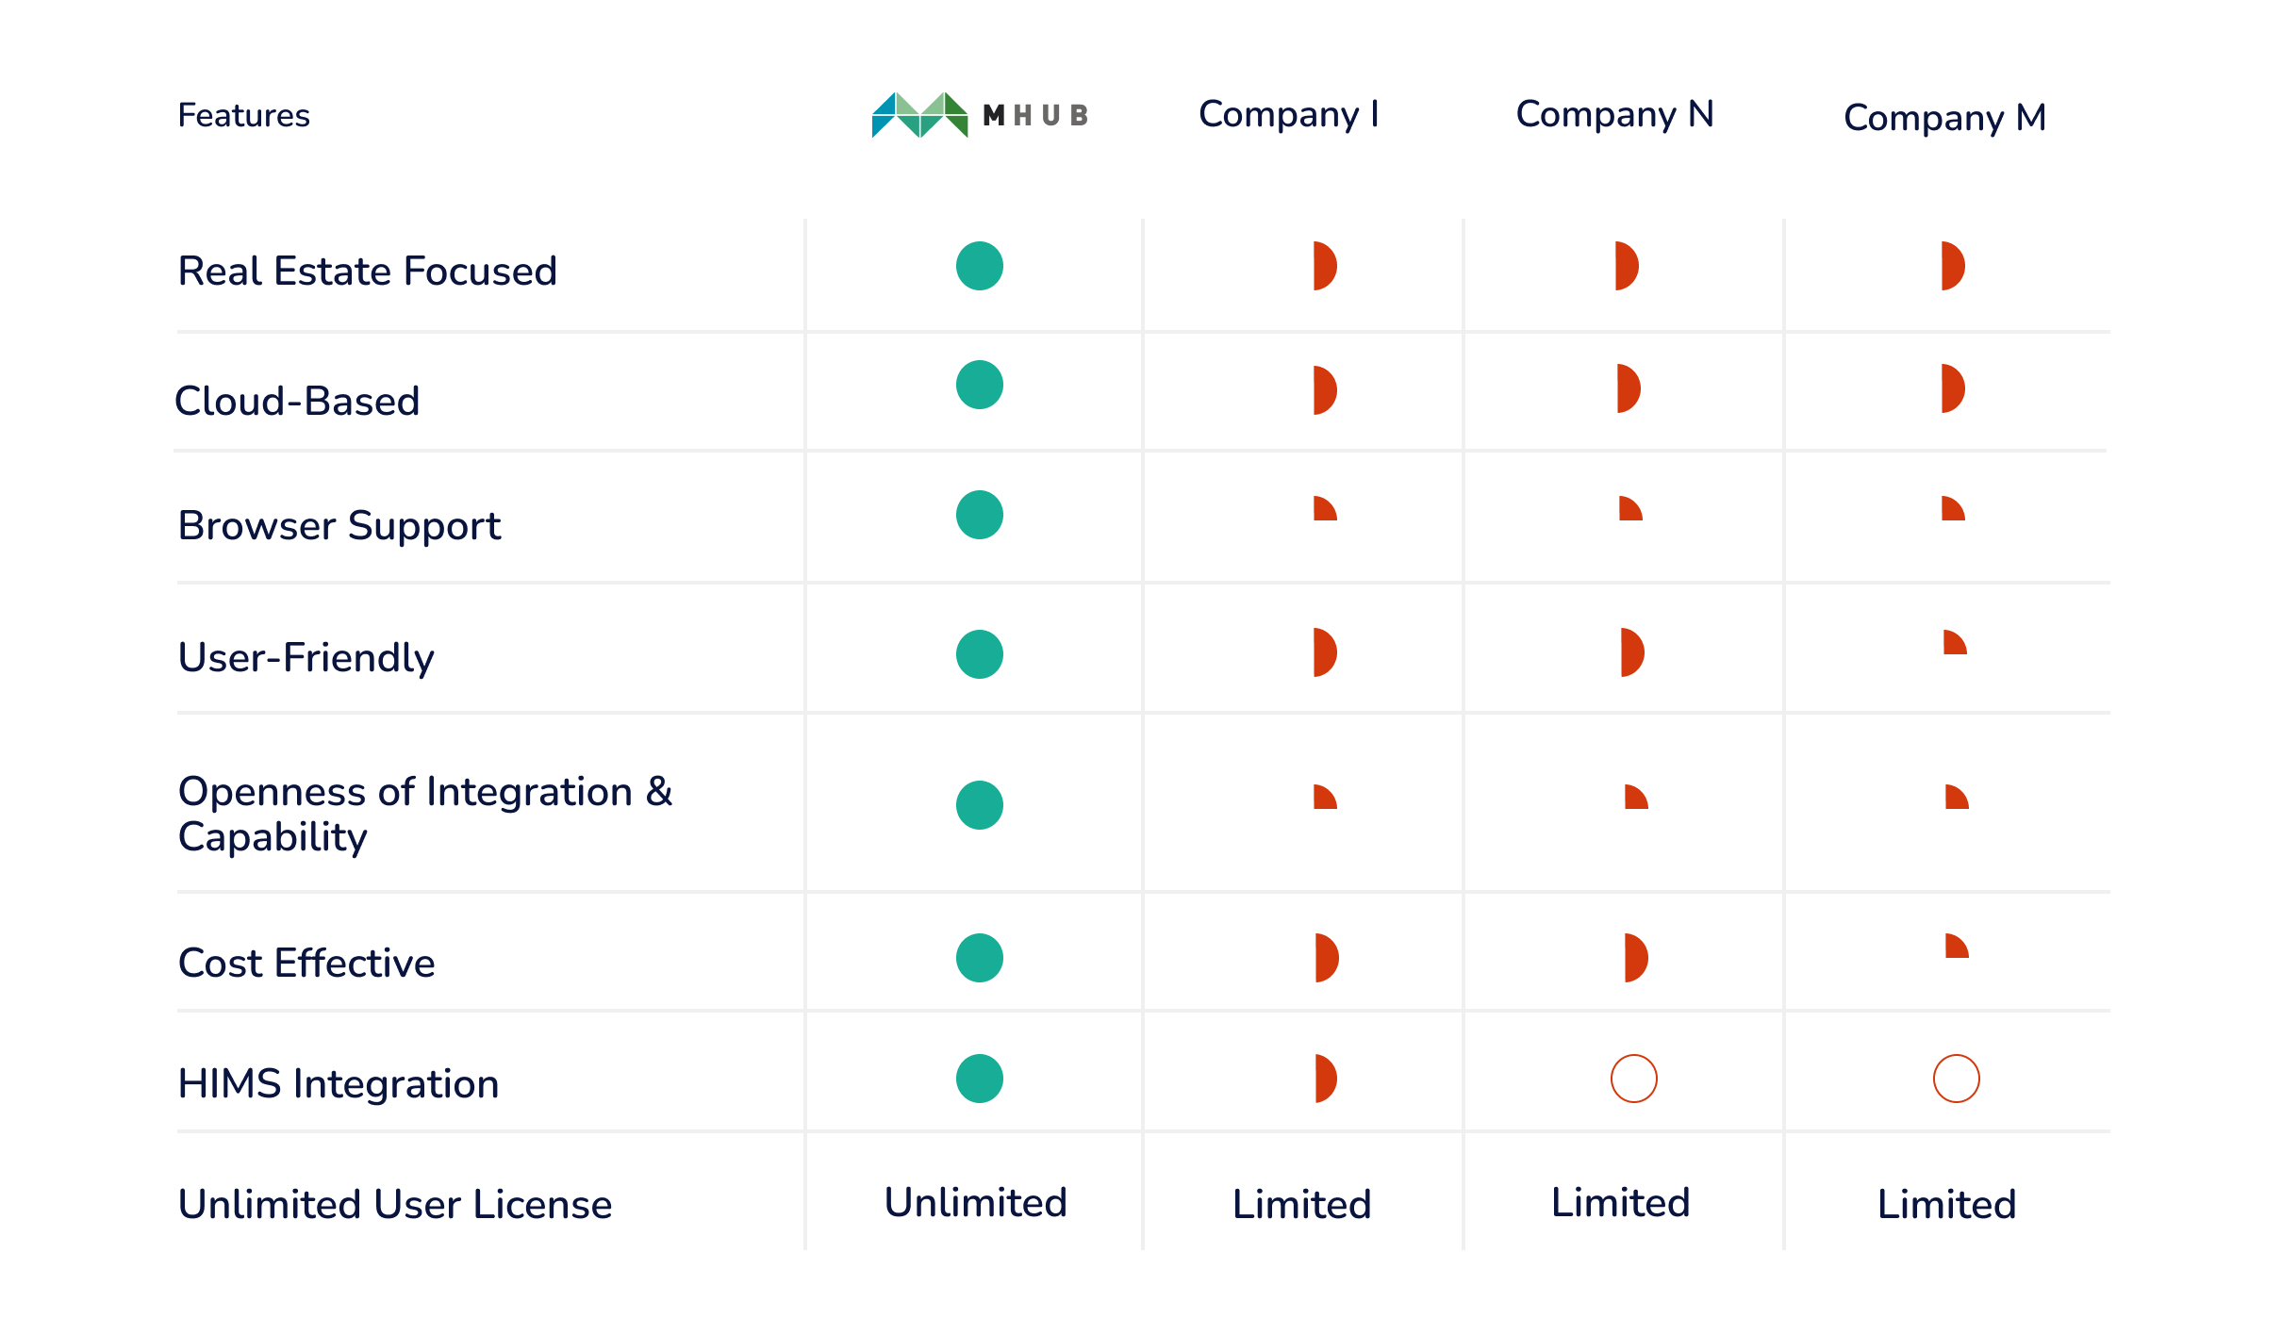2282x1335 pixels.
Task: Click MHUB filled circle for HIMS Integration
Action: tap(979, 1079)
